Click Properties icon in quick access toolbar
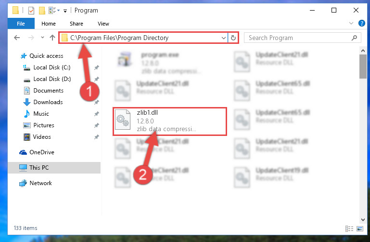Image resolution: width=370 pixels, height=242 pixels. pyautogui.click(x=31, y=11)
